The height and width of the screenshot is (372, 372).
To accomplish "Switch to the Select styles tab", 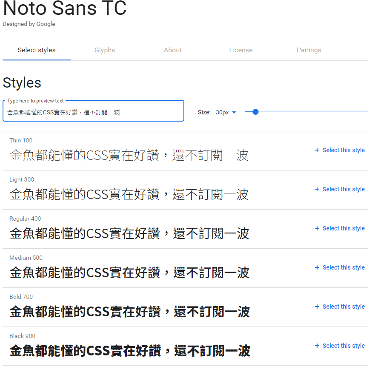I will click(x=37, y=50).
